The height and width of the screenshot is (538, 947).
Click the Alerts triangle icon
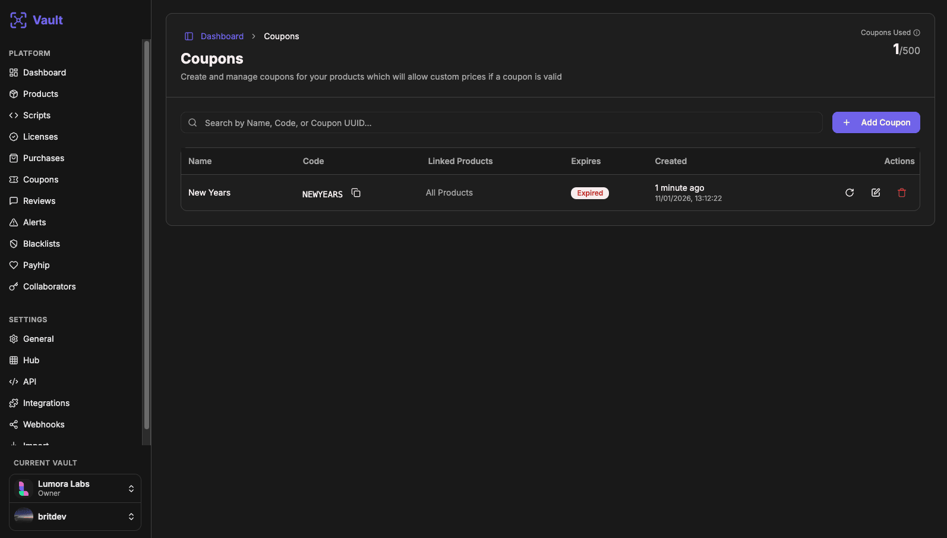point(14,222)
